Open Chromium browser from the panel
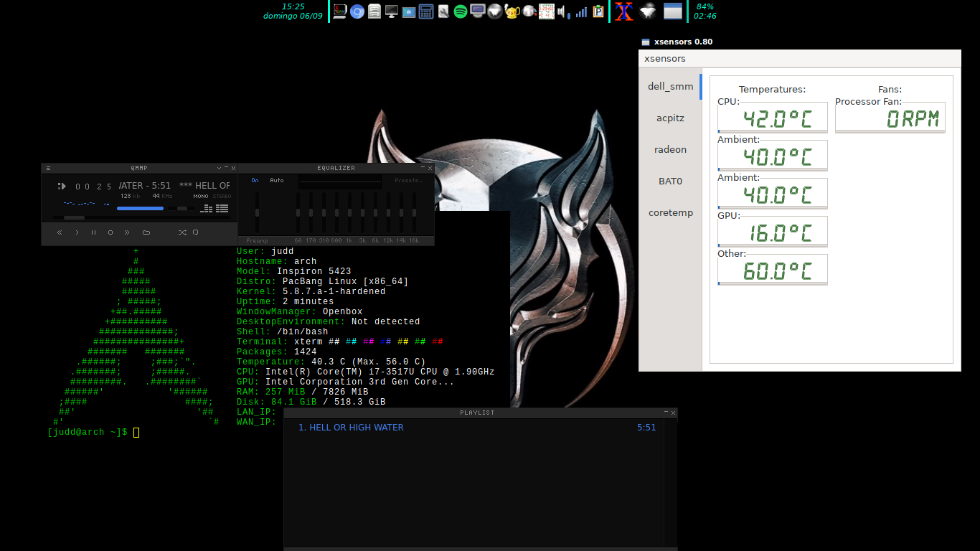980x551 pixels. pos(357,11)
